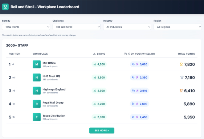The image size is (204, 139).
Task: Click wheelchair icon in the 3,620 badge
Action: tap(137, 64)
